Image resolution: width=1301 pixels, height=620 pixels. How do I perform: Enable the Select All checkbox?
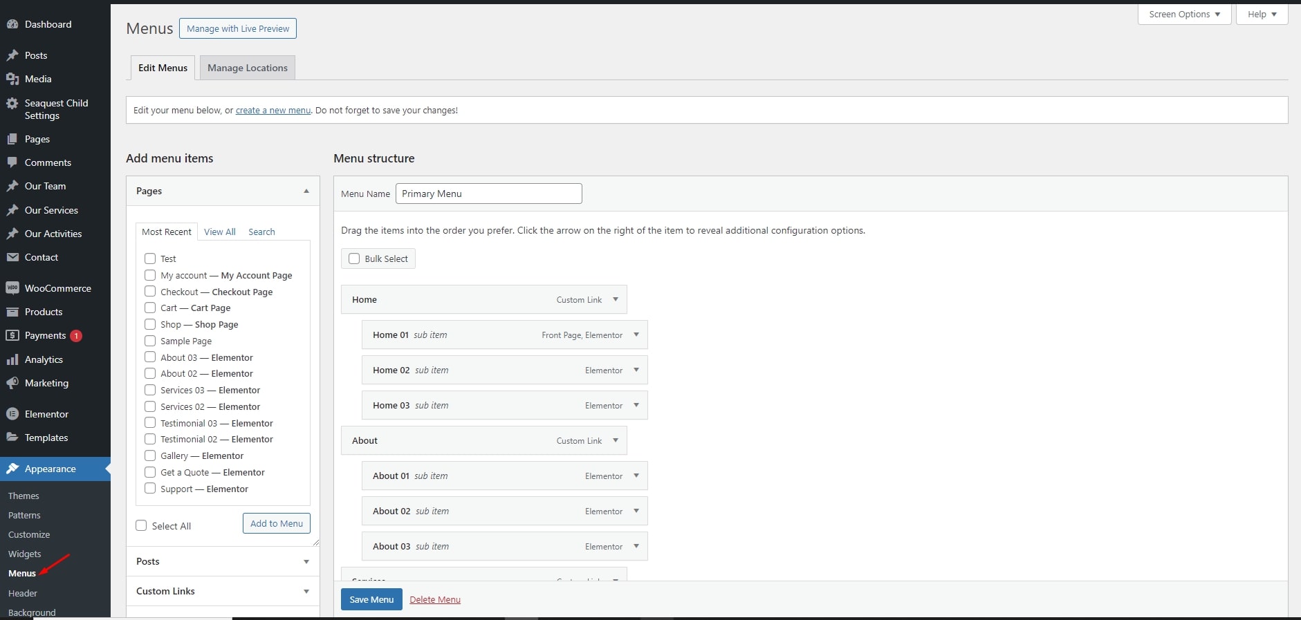coord(142,525)
